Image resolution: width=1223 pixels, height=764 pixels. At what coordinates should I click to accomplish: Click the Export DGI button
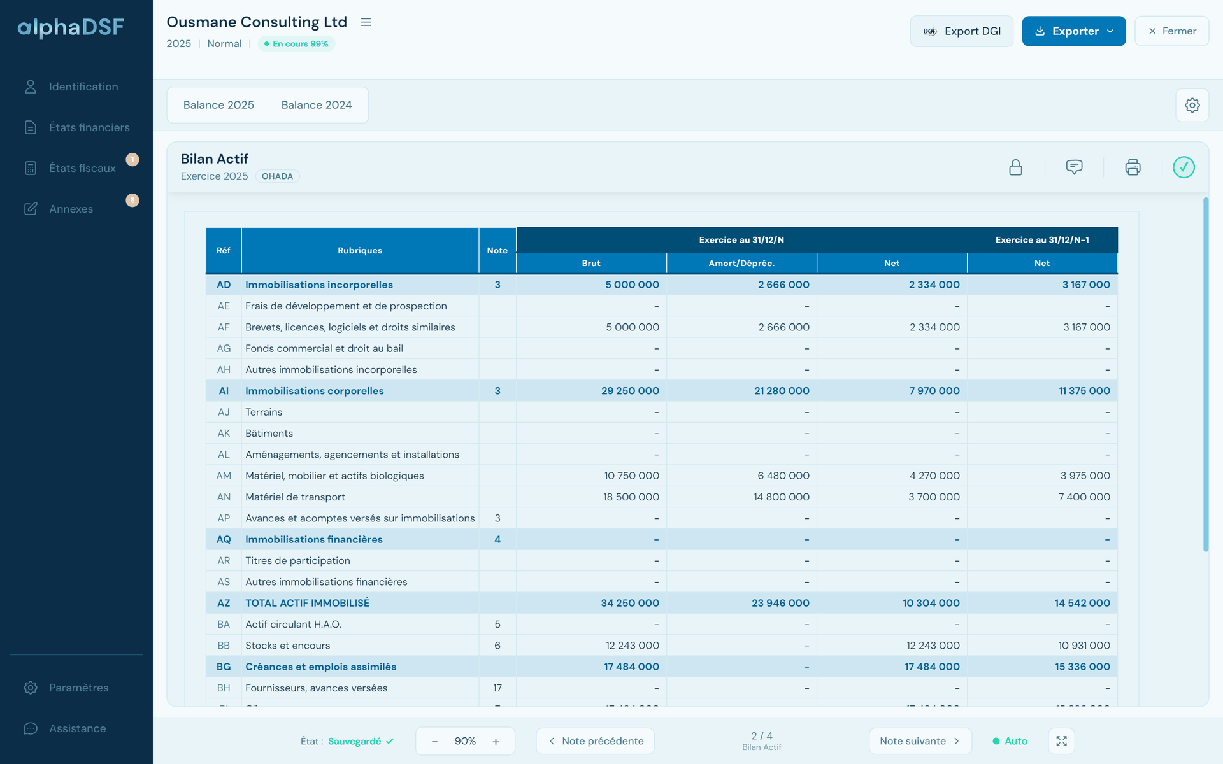(961, 31)
